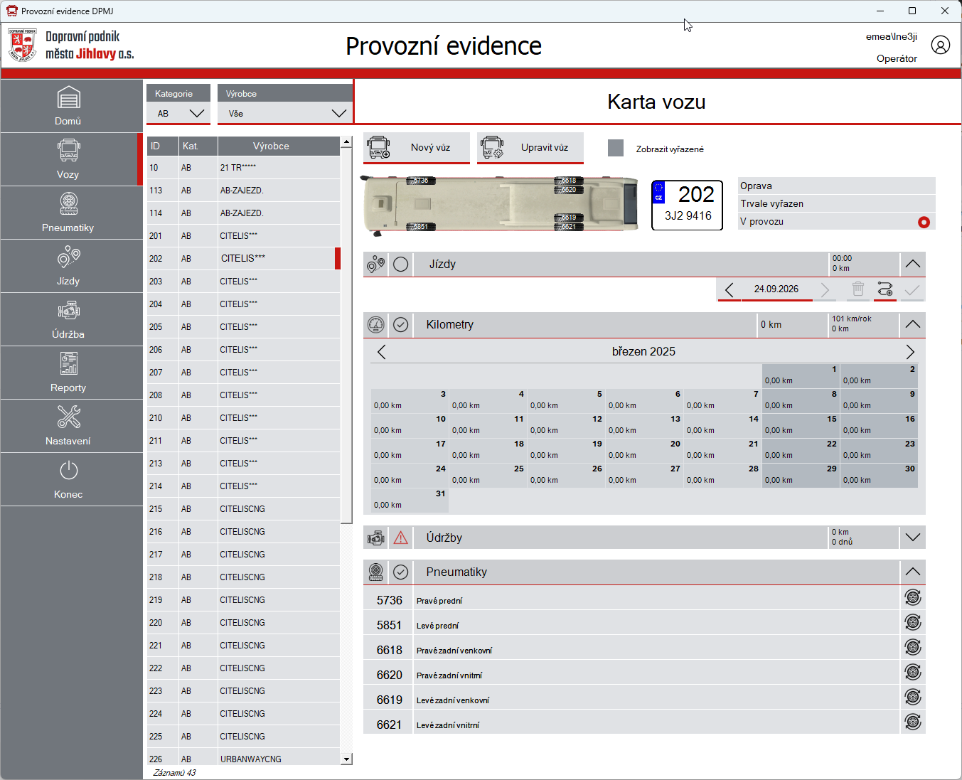The height and width of the screenshot is (780, 962).
Task: Click tire swap icon for 6619
Action: [913, 698]
